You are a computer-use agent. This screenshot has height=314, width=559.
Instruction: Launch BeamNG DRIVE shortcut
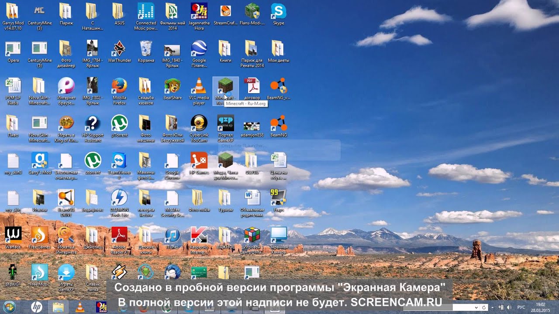66,203
